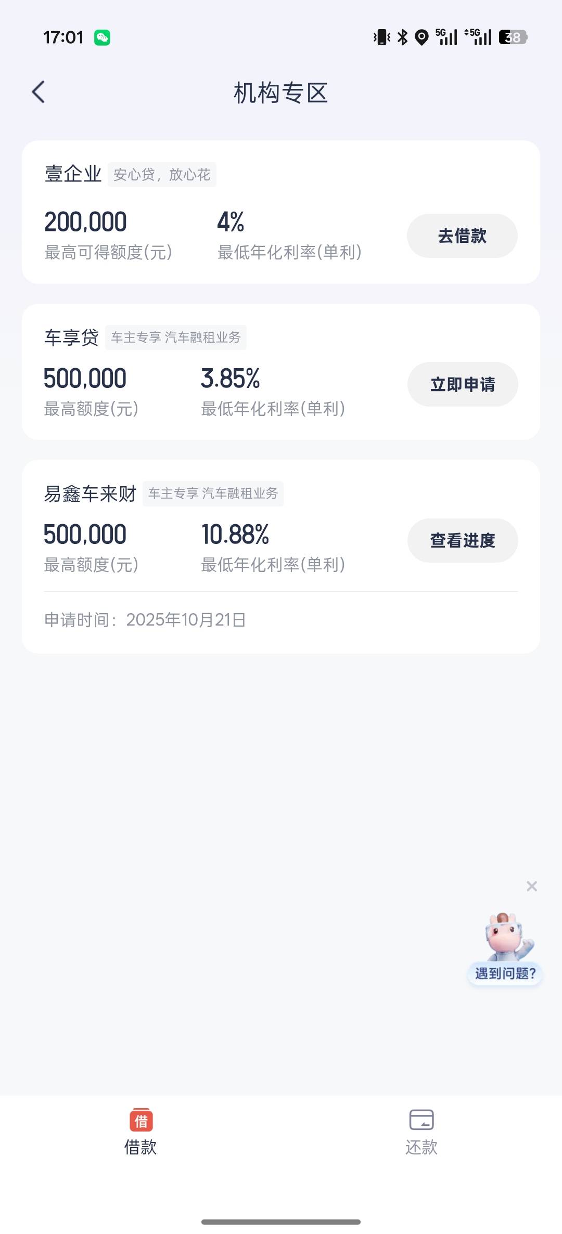Viewport: 562px width, 1234px height.
Task: Tap the repayment card icon
Action: [x=421, y=1120]
